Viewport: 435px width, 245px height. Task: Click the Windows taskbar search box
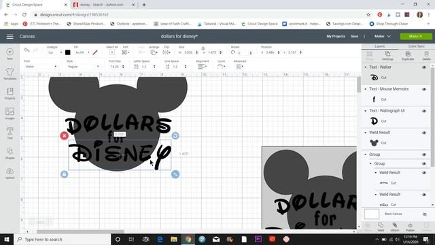(62, 239)
